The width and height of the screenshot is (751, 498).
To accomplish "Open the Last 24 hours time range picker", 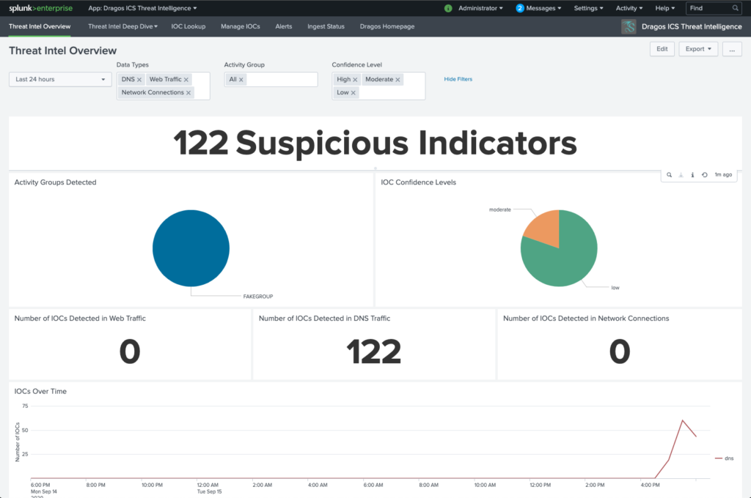I will [60, 79].
